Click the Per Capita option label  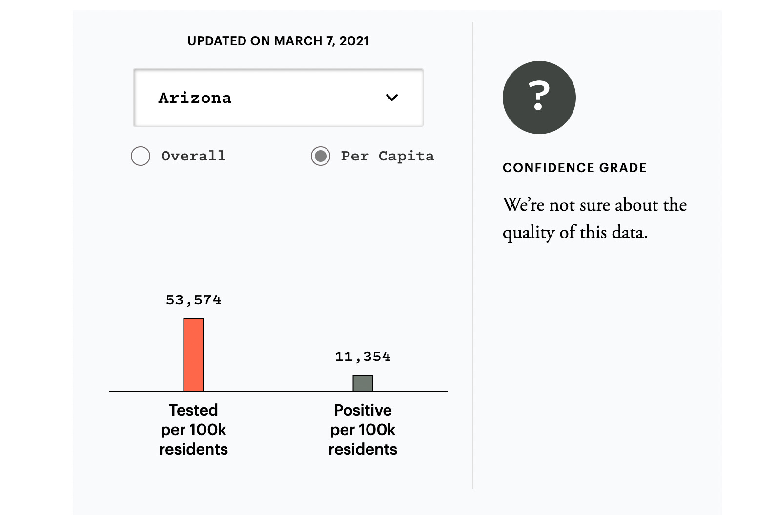click(x=387, y=156)
